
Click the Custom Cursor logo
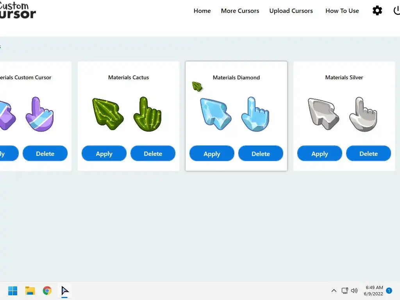(x=17, y=10)
